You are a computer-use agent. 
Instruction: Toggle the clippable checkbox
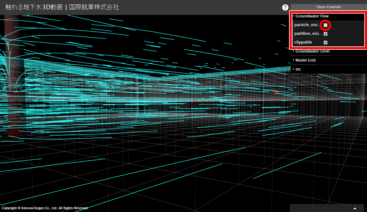click(325, 43)
